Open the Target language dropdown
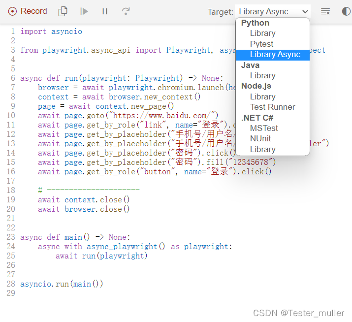The width and height of the screenshot is (352, 322). click(x=273, y=11)
